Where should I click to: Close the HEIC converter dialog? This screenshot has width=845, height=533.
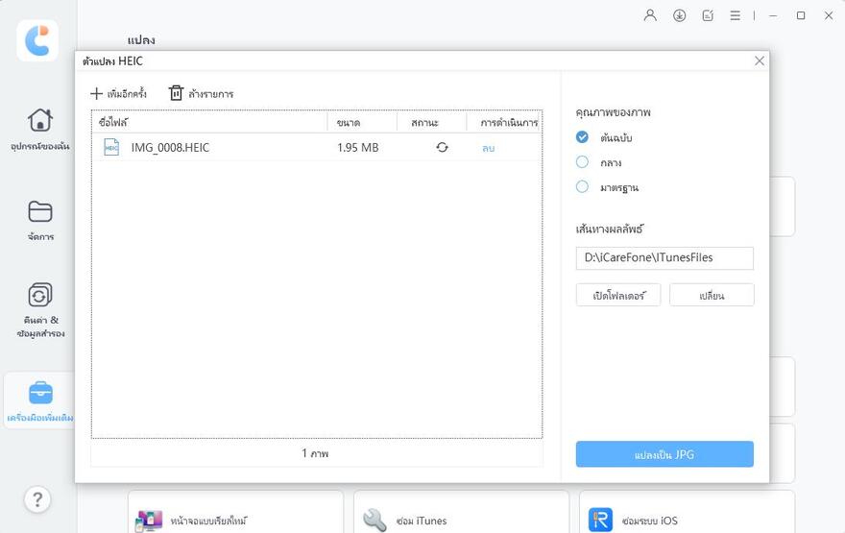[760, 61]
